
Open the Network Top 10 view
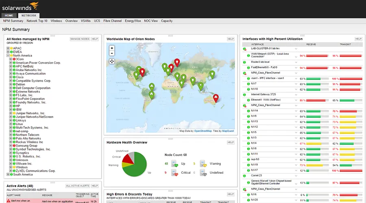37,21
